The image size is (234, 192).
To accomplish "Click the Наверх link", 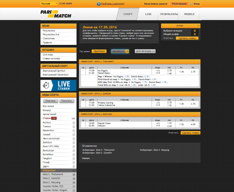I will [86, 158].
